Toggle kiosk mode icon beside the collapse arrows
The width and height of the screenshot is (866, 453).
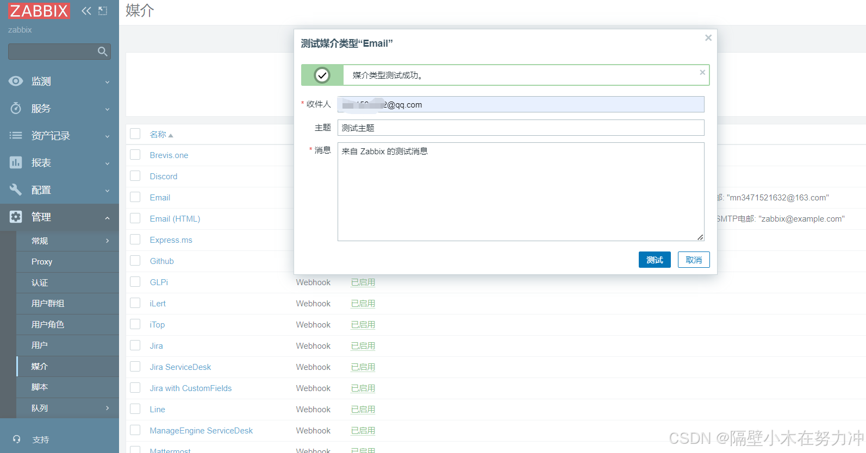pos(103,11)
